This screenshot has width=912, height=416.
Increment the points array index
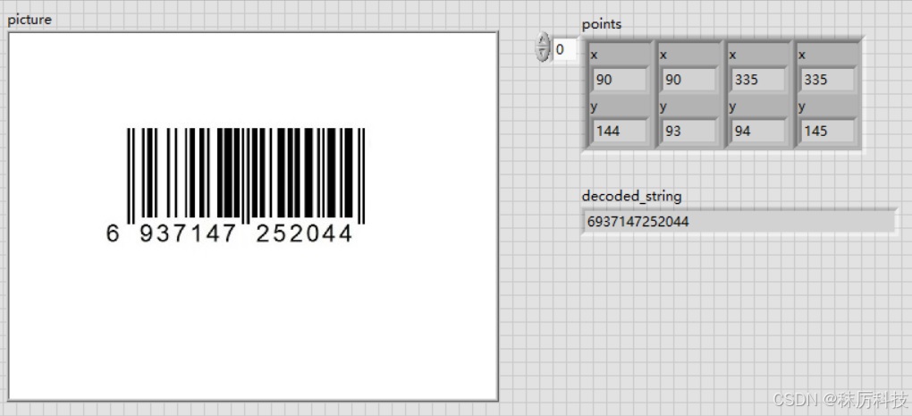pyautogui.click(x=543, y=41)
